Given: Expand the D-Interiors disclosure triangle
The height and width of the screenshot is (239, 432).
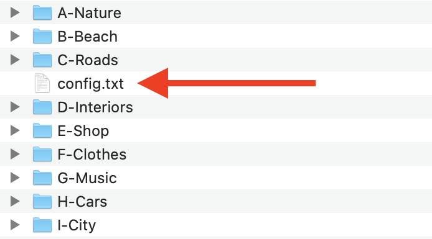Looking at the screenshot, I should point(15,107).
